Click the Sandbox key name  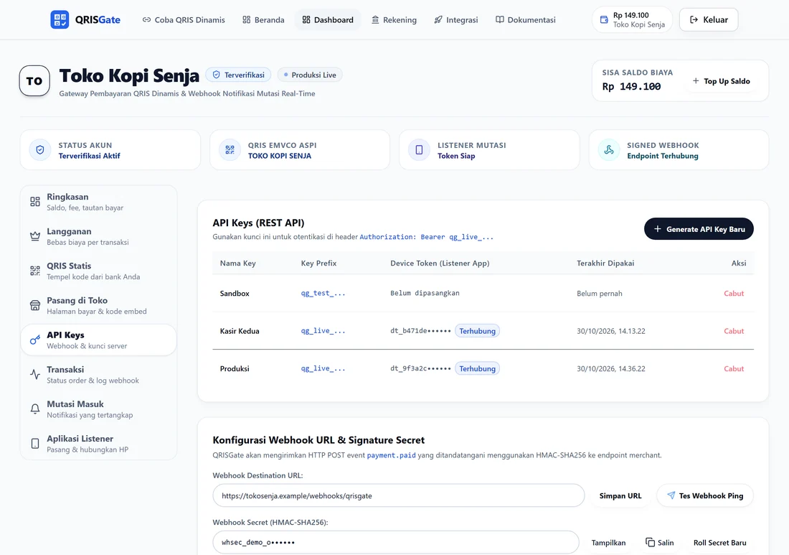click(235, 293)
